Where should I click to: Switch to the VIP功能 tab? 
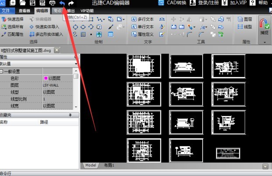[x=87, y=11]
